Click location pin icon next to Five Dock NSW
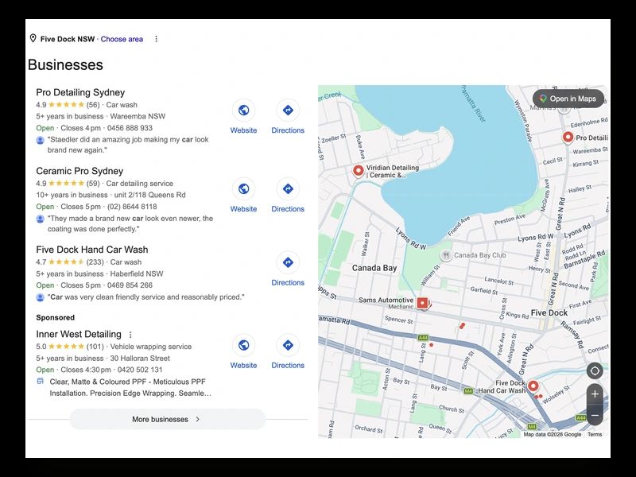The image size is (636, 477). 33,38
